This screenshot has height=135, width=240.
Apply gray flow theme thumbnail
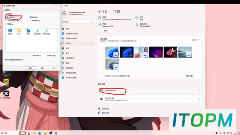coord(112,64)
